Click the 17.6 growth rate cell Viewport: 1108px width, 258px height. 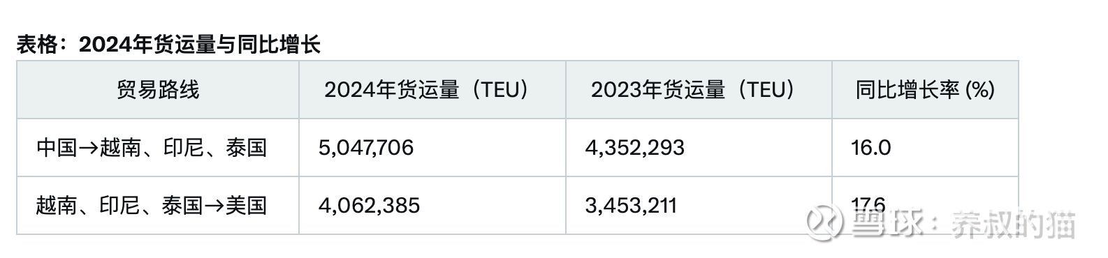(x=925, y=205)
